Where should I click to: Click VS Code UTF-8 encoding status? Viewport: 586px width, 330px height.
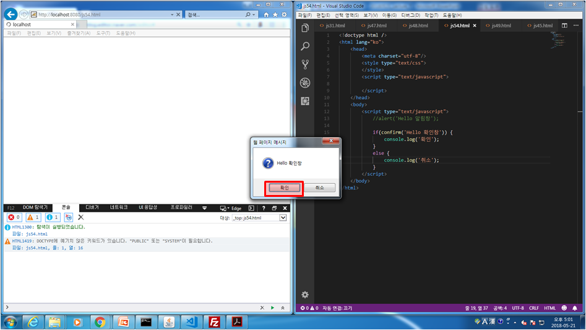(x=517, y=308)
